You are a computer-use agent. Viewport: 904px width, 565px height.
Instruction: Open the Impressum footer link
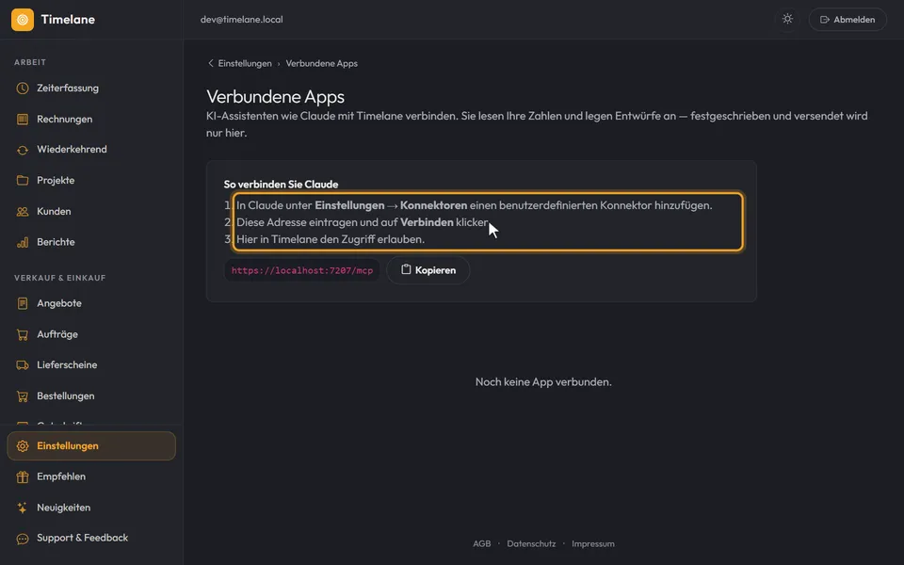coord(592,543)
